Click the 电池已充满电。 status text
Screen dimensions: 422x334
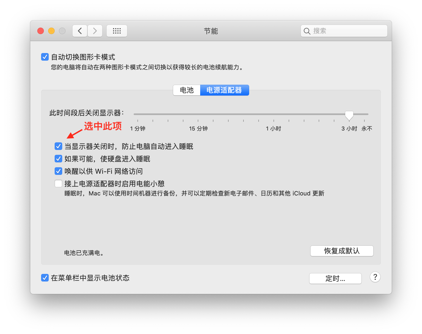(84, 253)
